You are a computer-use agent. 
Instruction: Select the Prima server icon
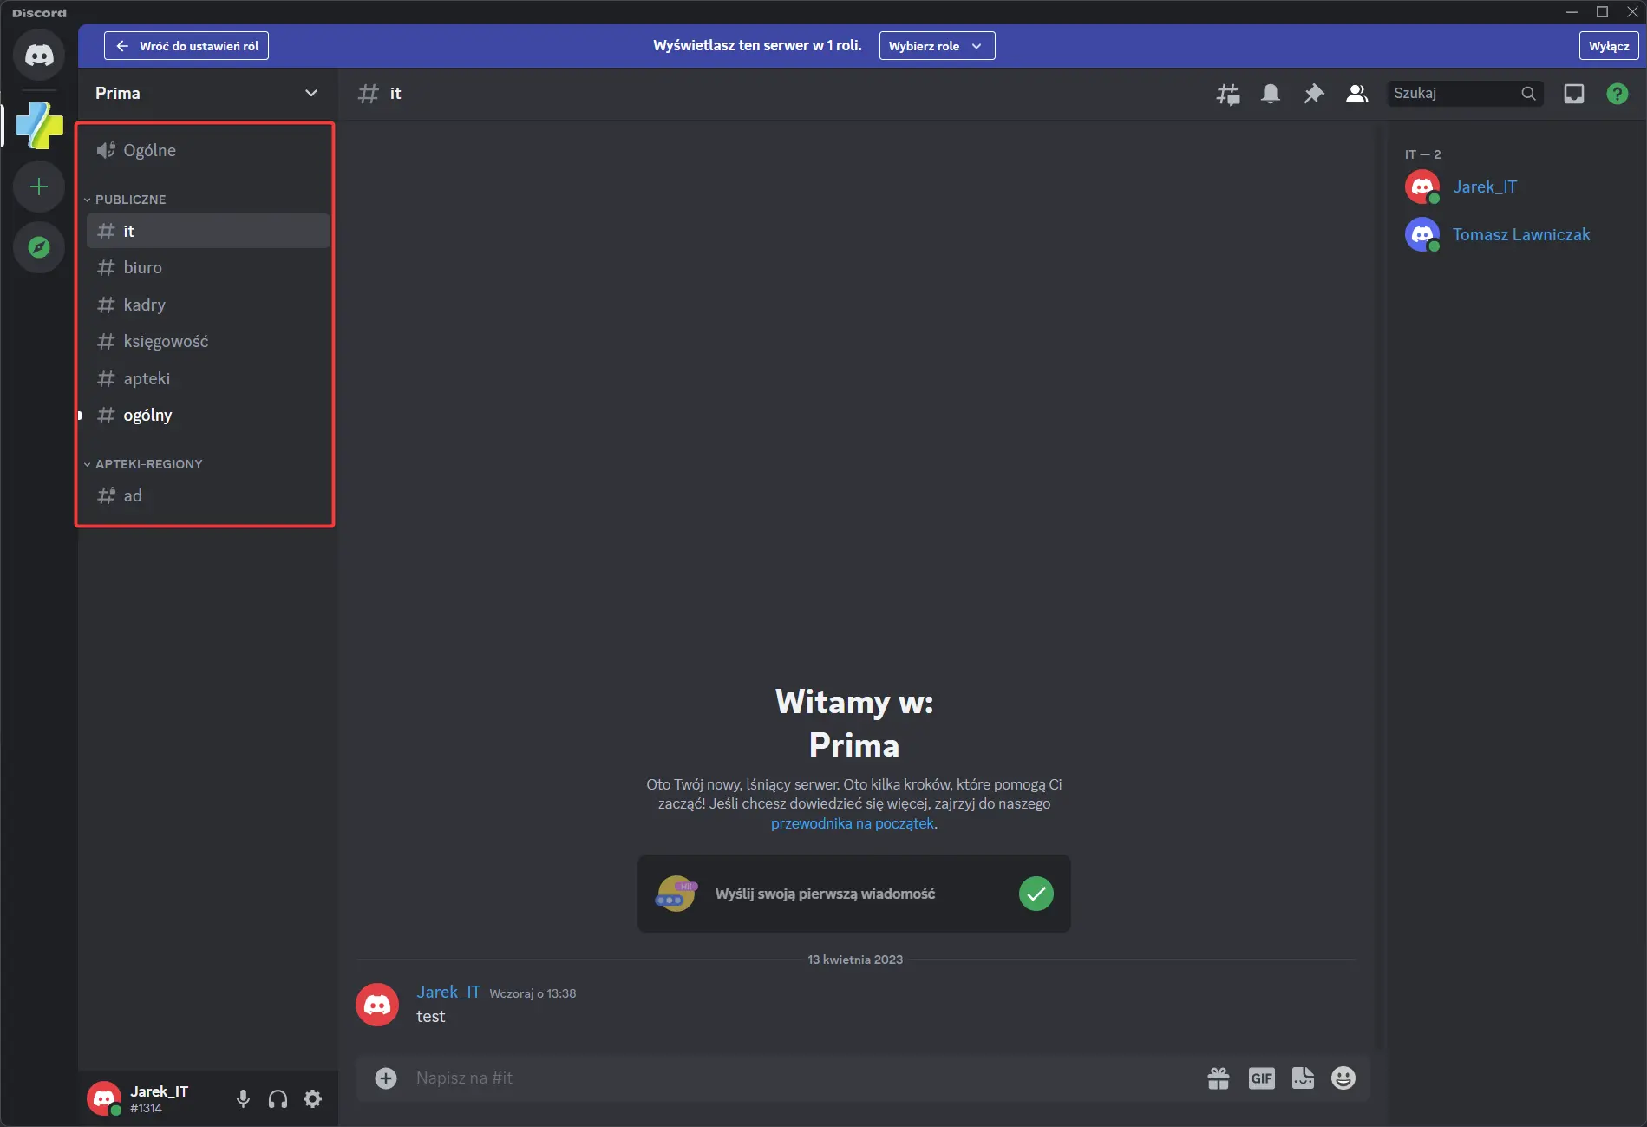click(x=39, y=125)
